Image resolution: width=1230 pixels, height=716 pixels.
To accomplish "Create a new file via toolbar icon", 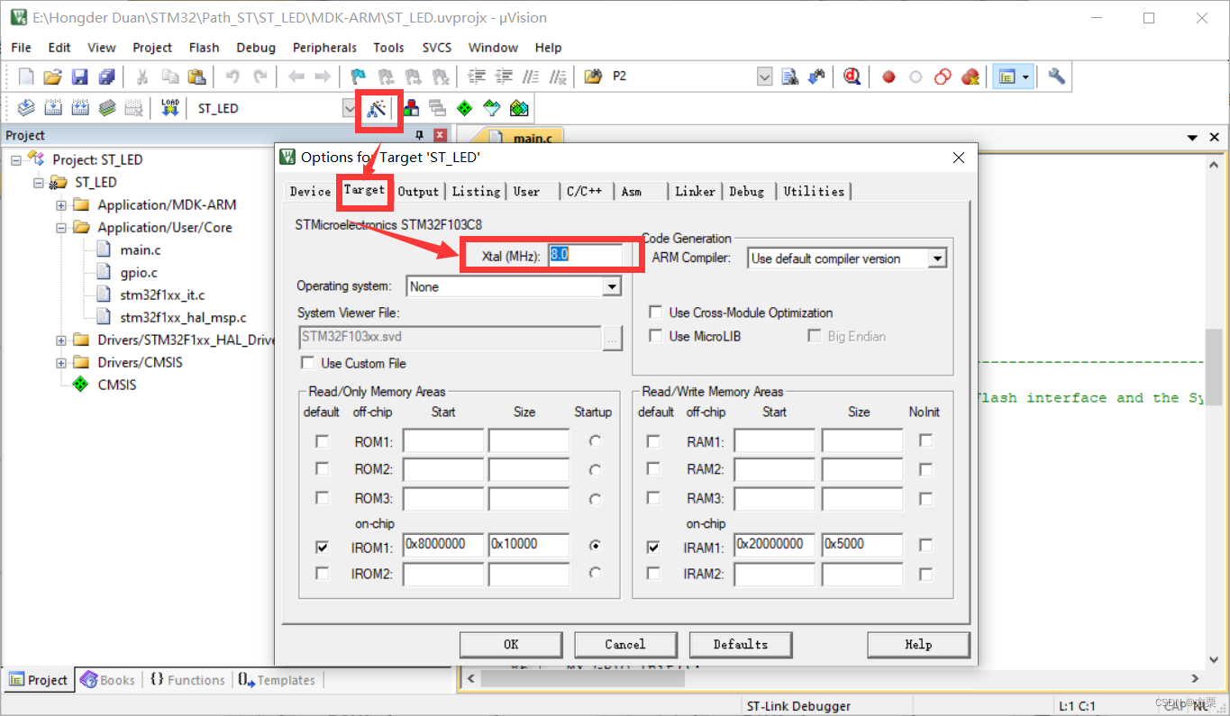I will (x=26, y=77).
